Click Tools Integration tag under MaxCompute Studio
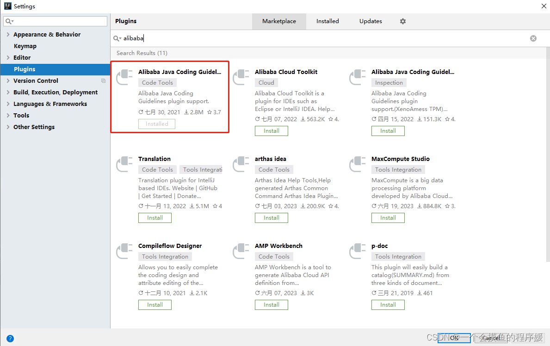The height and width of the screenshot is (346, 550). click(x=398, y=170)
